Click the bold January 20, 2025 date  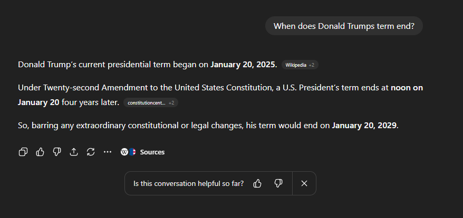tap(243, 65)
